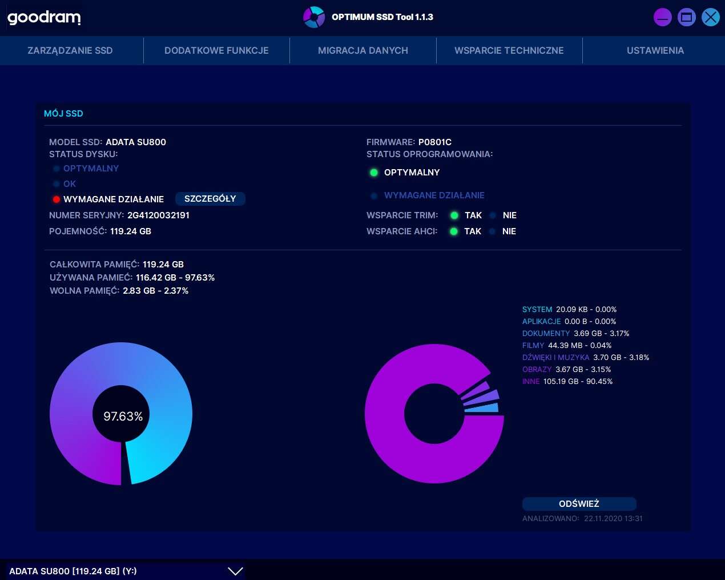Maximize the window using square icon
The image size is (725, 580).
coord(686,17)
